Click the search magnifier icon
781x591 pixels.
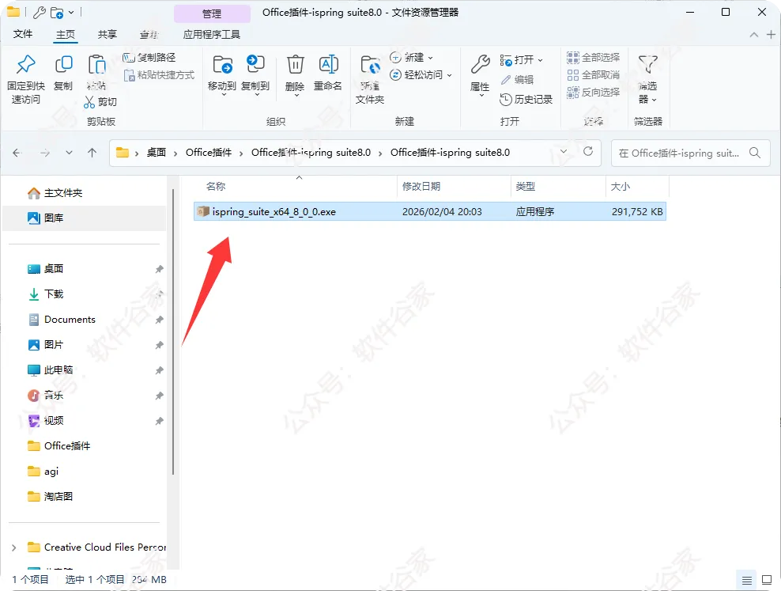(x=755, y=153)
